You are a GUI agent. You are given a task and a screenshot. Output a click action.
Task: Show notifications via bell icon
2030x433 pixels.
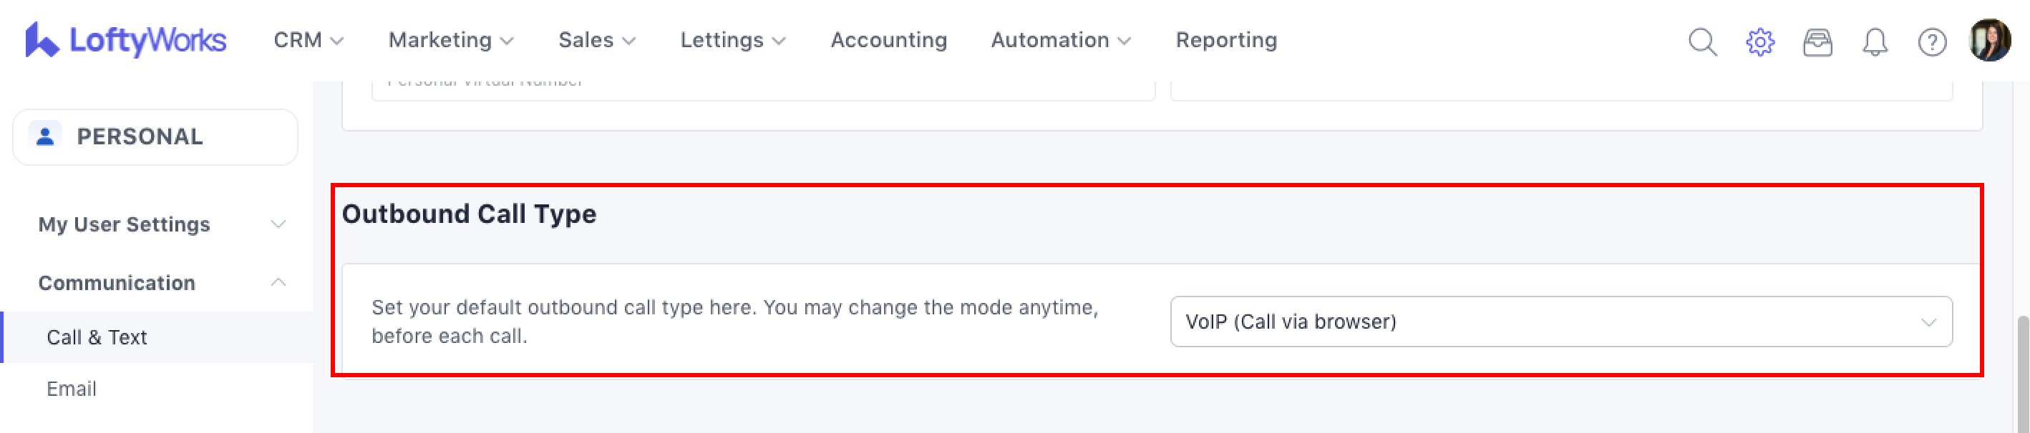(1875, 41)
